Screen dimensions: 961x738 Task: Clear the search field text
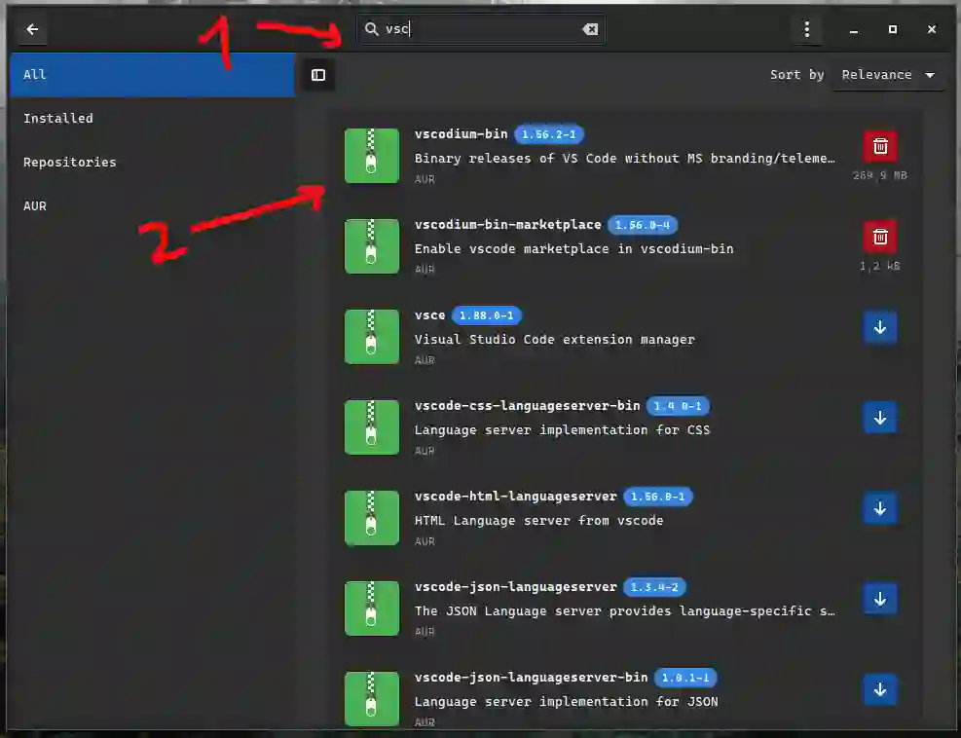(x=590, y=29)
